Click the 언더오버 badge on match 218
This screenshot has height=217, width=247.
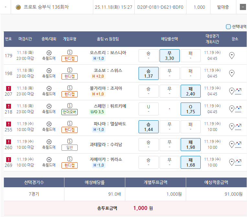pos(70,112)
